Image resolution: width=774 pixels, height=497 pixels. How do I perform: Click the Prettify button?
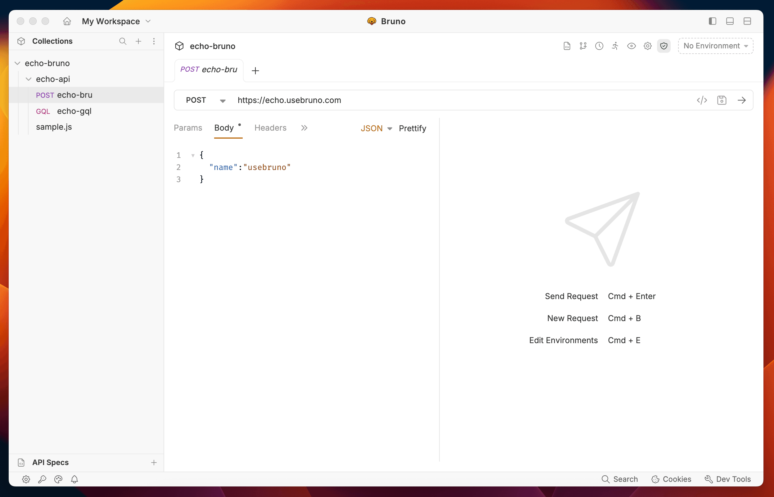(x=412, y=128)
